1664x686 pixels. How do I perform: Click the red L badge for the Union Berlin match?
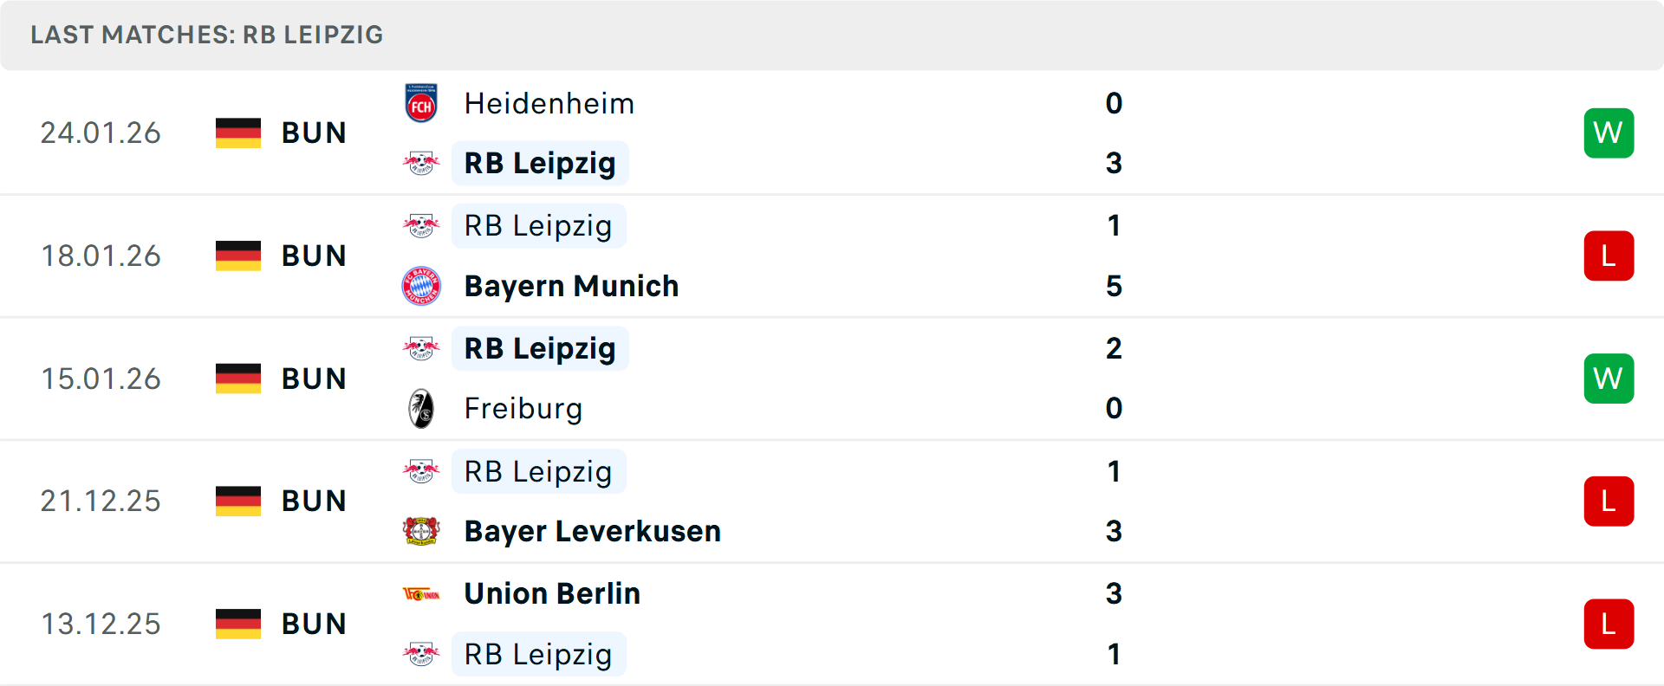[1609, 624]
